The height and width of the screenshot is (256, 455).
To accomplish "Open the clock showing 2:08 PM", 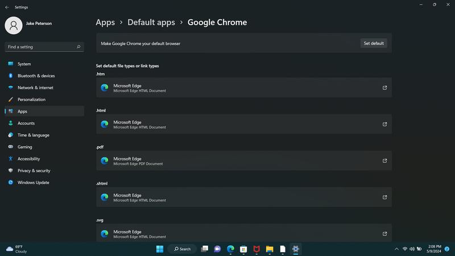I will click(x=434, y=249).
